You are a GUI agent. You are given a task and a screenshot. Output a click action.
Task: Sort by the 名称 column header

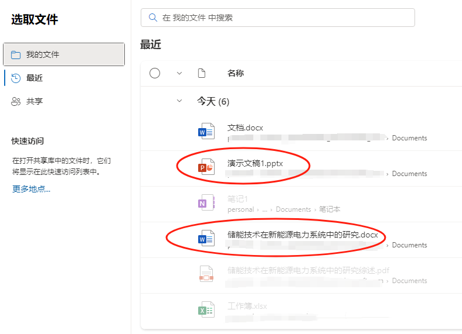tap(236, 73)
